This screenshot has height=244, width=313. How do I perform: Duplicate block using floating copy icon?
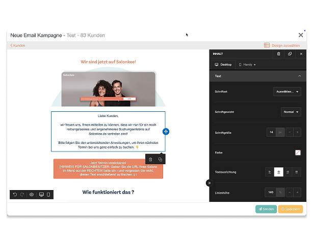160,160
